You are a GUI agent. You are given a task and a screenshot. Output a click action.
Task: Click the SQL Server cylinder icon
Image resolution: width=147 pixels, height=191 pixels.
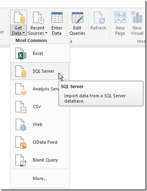pyautogui.click(x=21, y=71)
